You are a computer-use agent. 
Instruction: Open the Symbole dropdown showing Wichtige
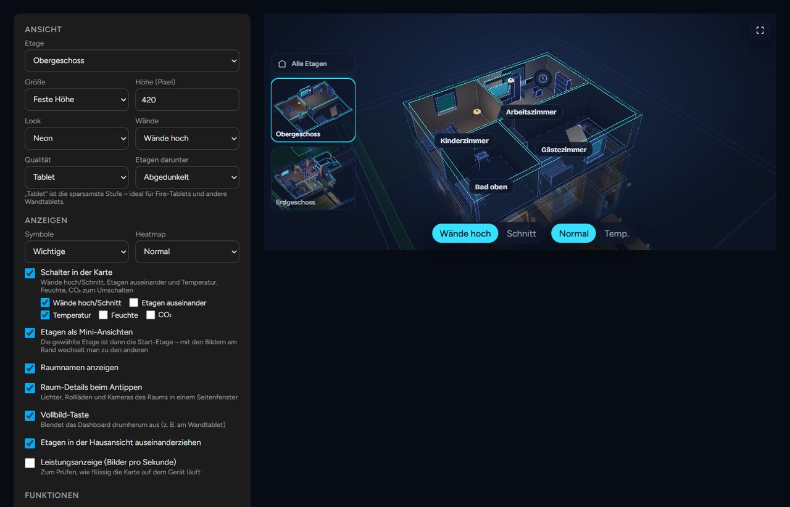click(x=77, y=252)
